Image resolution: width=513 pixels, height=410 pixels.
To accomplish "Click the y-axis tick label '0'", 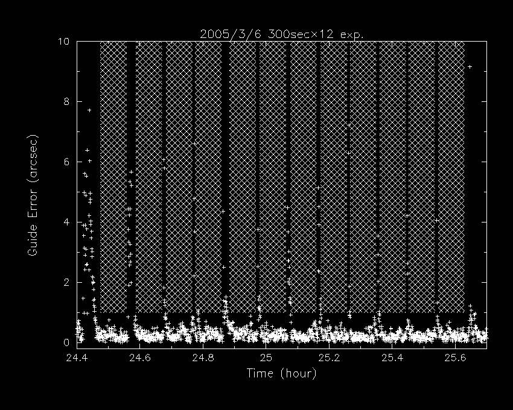I will pos(66,342).
